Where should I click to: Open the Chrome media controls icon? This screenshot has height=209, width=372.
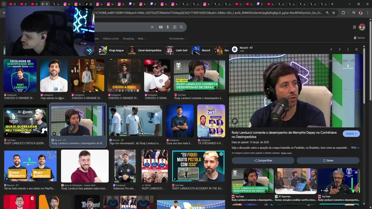(353, 13)
